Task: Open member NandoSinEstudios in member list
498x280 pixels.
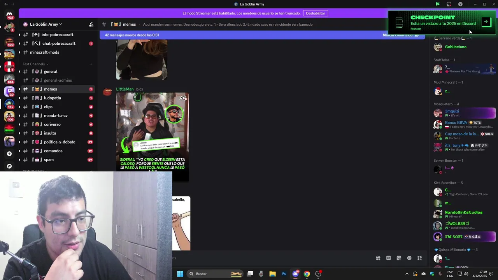Action: click(464, 214)
